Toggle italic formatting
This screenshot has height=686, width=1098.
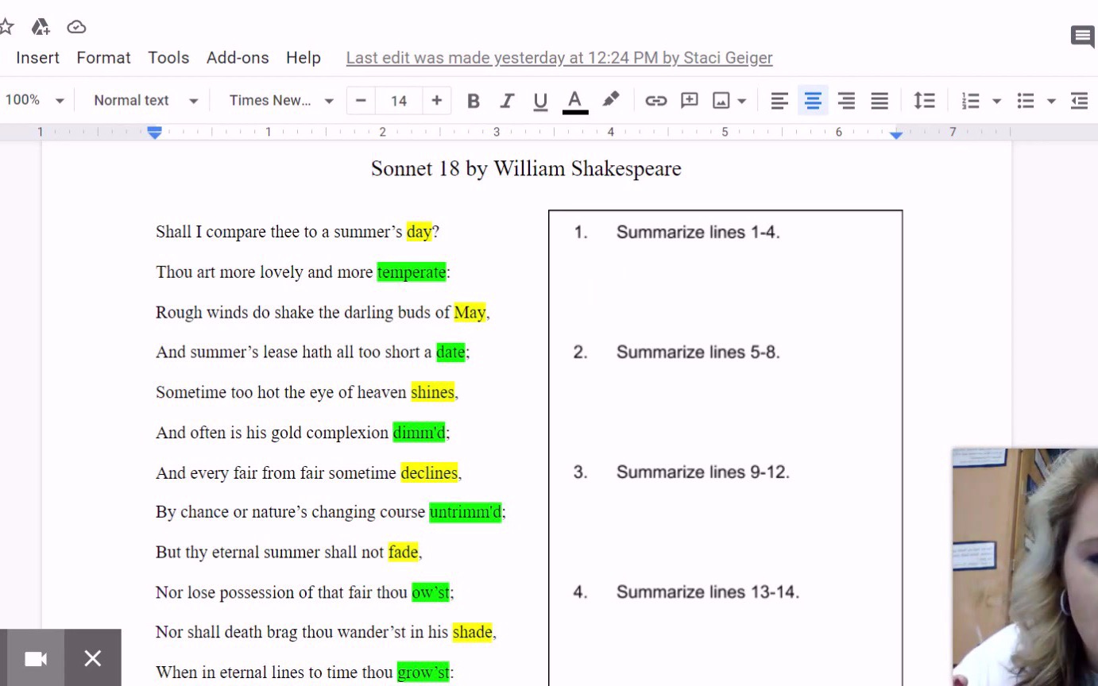click(507, 101)
